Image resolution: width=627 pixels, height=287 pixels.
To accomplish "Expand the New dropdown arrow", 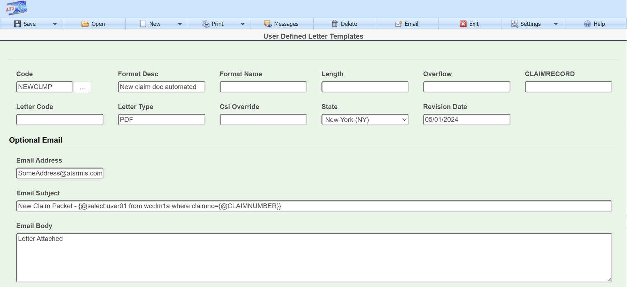I will pyautogui.click(x=180, y=24).
